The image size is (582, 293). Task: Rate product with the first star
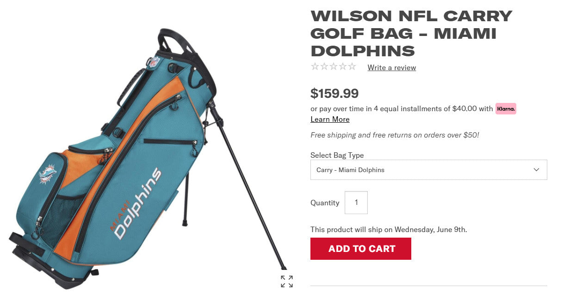(315, 66)
